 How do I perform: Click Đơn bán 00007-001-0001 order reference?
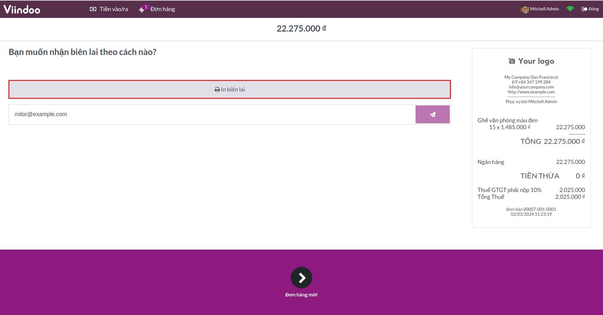(x=531, y=209)
